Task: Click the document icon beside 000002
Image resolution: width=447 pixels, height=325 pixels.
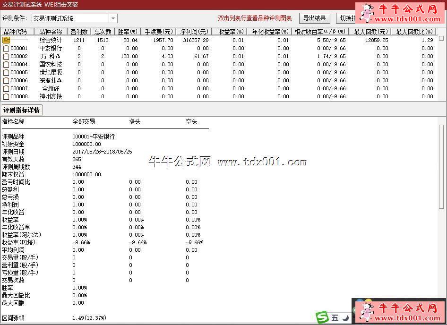Action: (x=6, y=56)
